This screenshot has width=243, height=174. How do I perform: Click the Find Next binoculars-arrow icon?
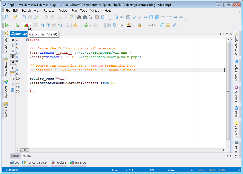click(x=85, y=17)
